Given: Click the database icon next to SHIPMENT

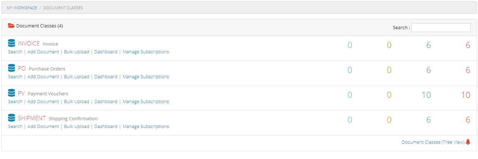Looking at the screenshot, I should tap(12, 118).
